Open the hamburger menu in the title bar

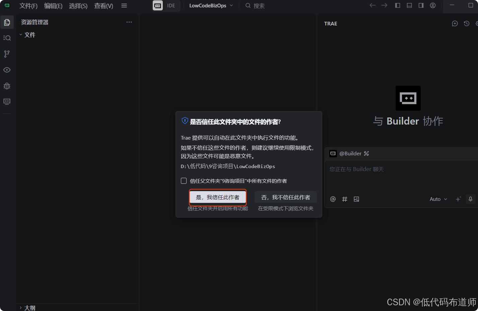[x=124, y=6]
